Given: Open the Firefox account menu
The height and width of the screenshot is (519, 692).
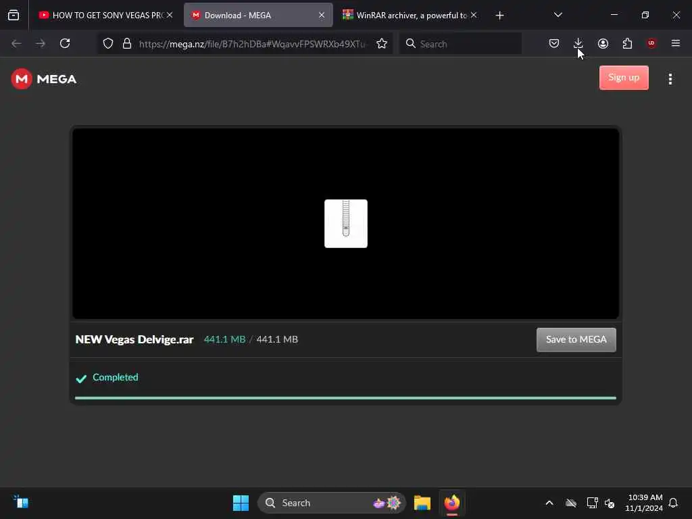Looking at the screenshot, I should pyautogui.click(x=603, y=43).
